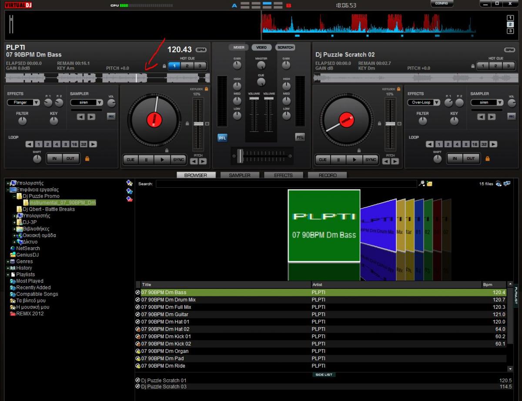Nudge right deck pitch down arrow
The width and height of the screenshot is (522, 401).
point(386,161)
